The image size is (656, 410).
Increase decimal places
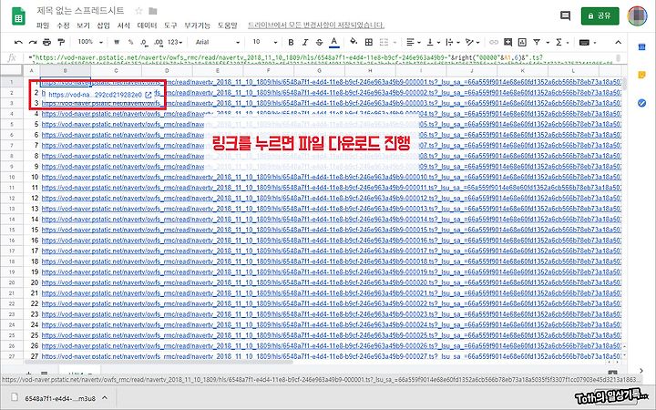(159, 42)
